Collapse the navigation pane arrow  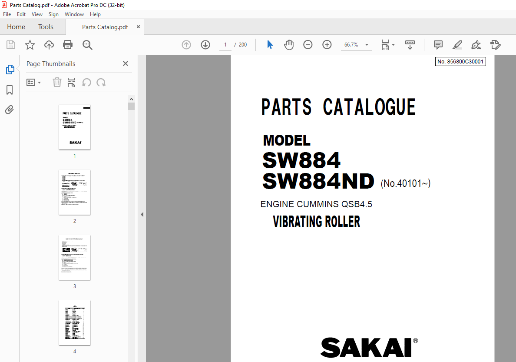[x=142, y=214]
